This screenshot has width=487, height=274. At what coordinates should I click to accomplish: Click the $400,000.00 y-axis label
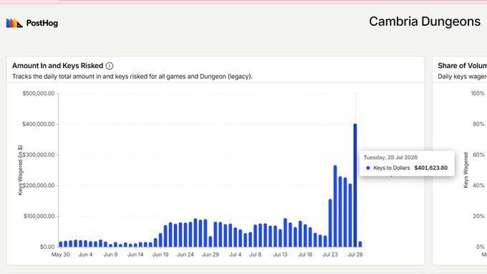point(39,124)
